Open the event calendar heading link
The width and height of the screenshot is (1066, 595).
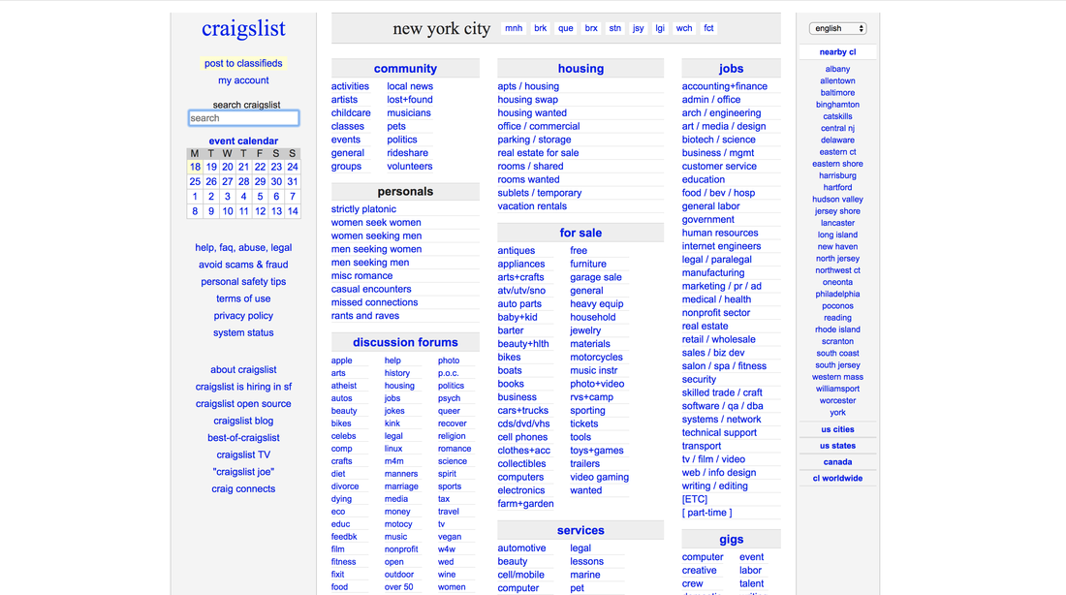click(x=243, y=141)
